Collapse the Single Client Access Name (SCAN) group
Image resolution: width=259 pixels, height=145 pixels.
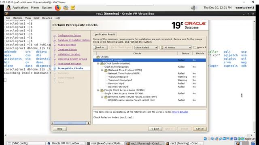click(x=98, y=90)
